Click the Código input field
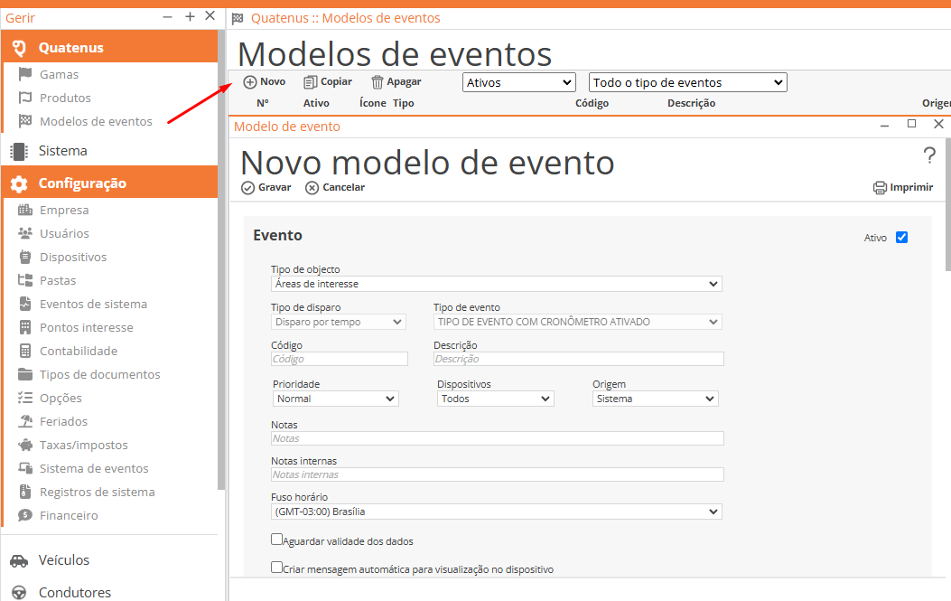The height and width of the screenshot is (601, 951). (x=339, y=359)
